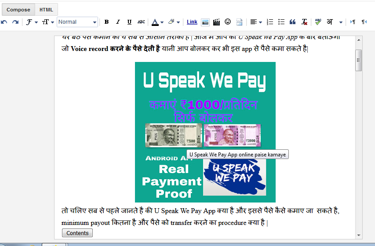Image resolution: width=375 pixels, height=246 pixels.
Task: Switch to the HTML tab
Action: click(x=46, y=10)
